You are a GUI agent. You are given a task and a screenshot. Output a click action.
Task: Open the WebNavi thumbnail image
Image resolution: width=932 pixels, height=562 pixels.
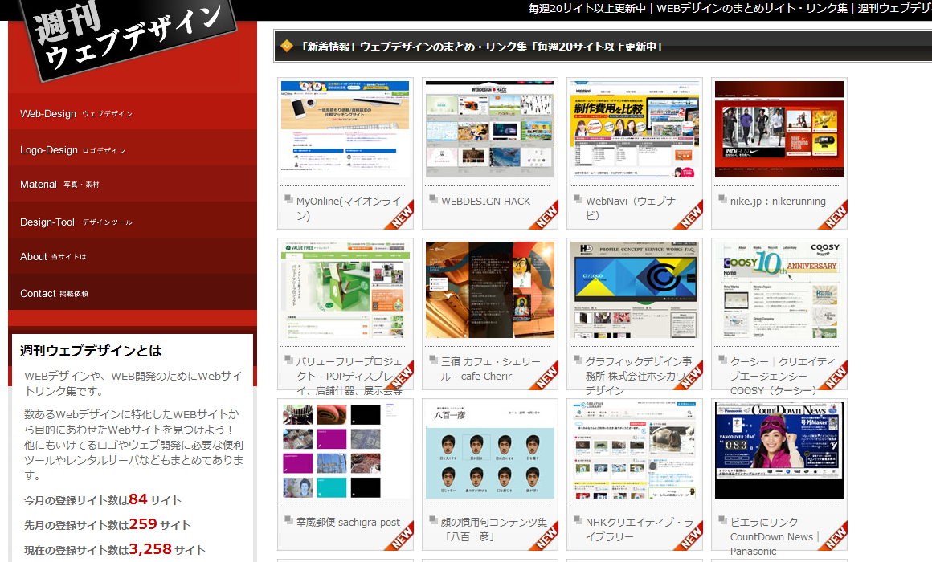coord(634,129)
